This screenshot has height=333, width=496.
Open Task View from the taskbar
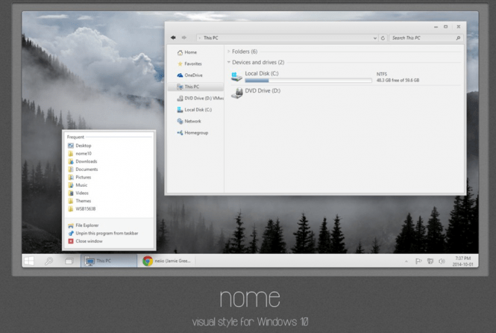69,261
